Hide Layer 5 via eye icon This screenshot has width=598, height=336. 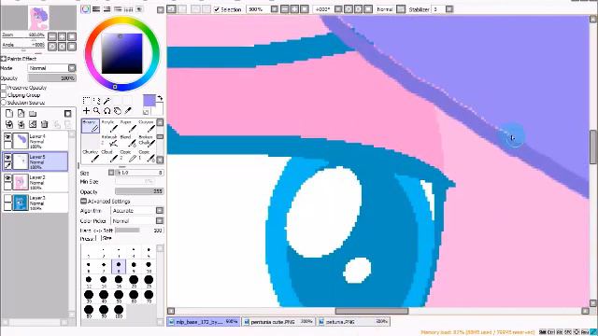point(7,157)
